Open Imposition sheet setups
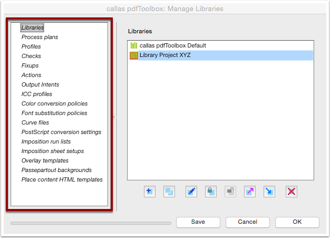The width and height of the screenshot is (330, 238). [x=53, y=151]
